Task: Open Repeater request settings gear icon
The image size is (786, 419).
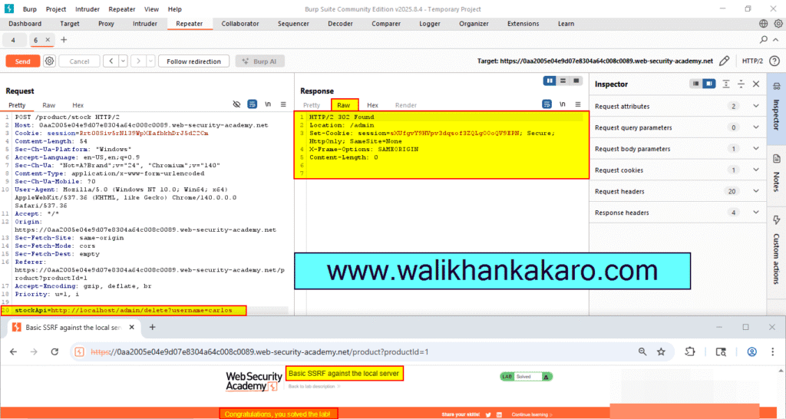Action: click(49, 61)
